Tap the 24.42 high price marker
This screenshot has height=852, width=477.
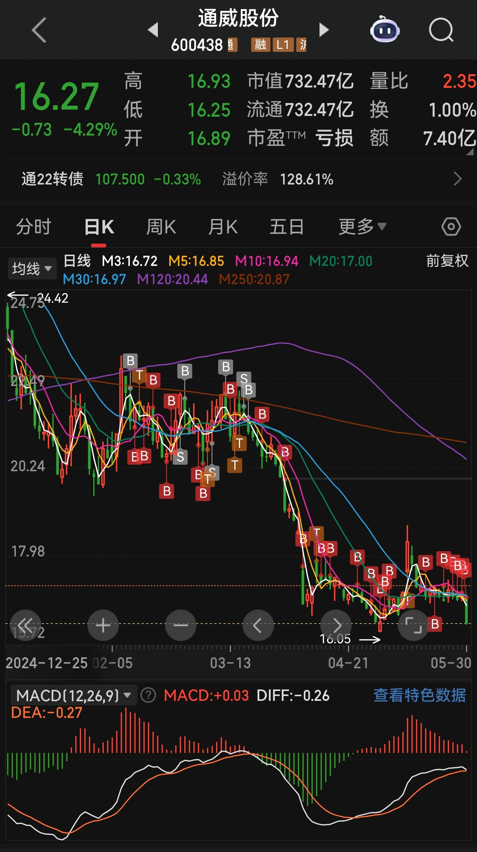(x=53, y=298)
